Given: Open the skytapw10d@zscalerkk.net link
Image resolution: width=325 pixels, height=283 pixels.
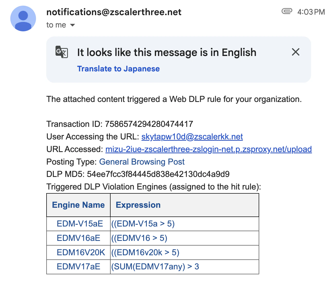Looking at the screenshot, I should (x=192, y=137).
